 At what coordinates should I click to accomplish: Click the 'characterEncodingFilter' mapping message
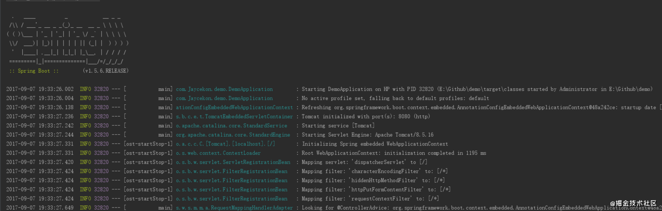click(374, 171)
